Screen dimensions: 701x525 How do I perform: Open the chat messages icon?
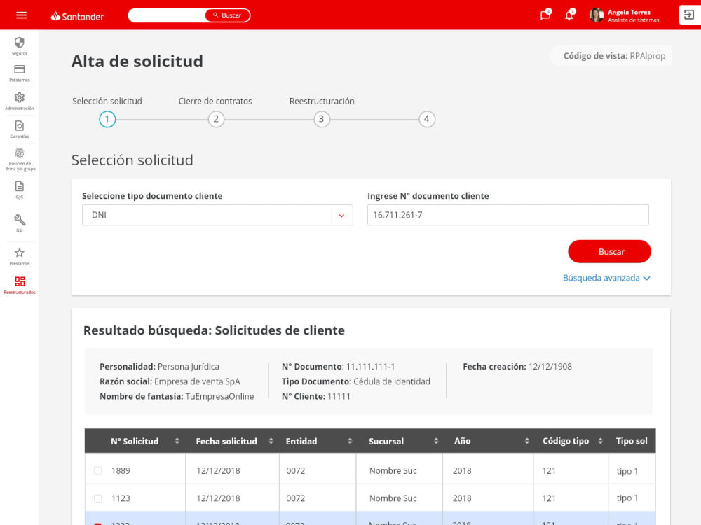(x=545, y=15)
